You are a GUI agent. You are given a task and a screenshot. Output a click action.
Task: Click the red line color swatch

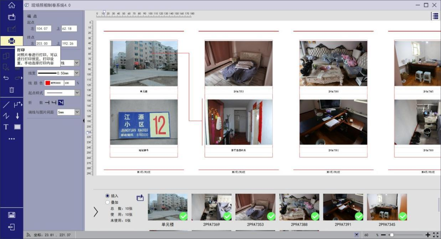(x=47, y=83)
